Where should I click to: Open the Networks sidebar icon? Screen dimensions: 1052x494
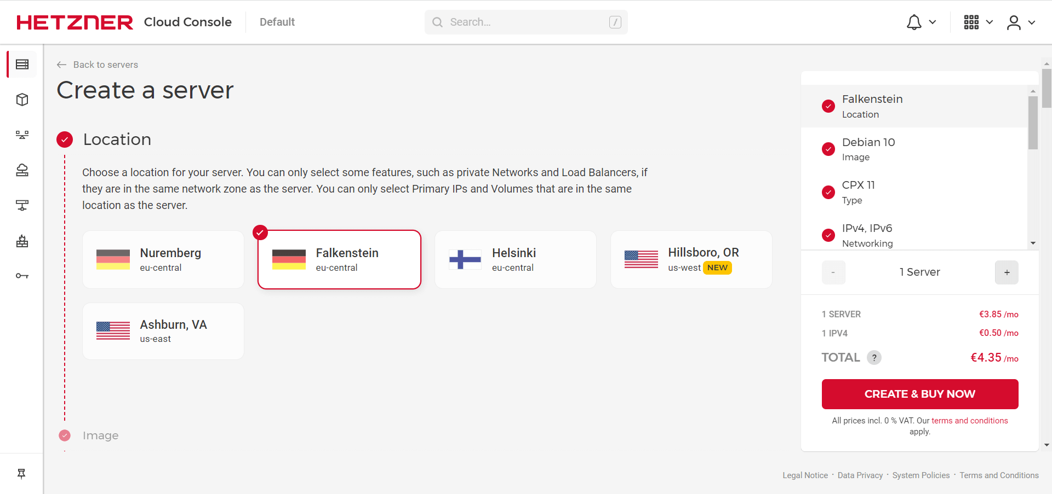[x=22, y=205]
